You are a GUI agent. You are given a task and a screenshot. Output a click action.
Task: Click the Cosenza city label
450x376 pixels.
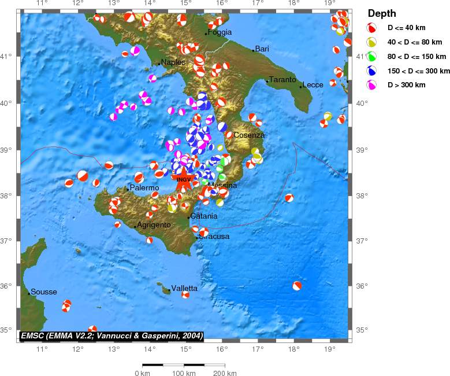click(249, 135)
